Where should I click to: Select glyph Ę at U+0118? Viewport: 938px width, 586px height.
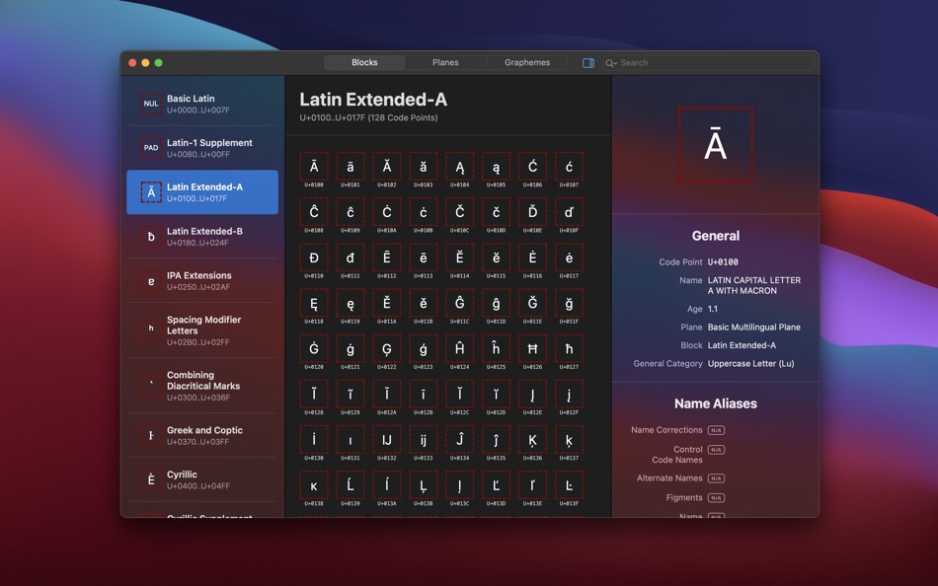(314, 303)
